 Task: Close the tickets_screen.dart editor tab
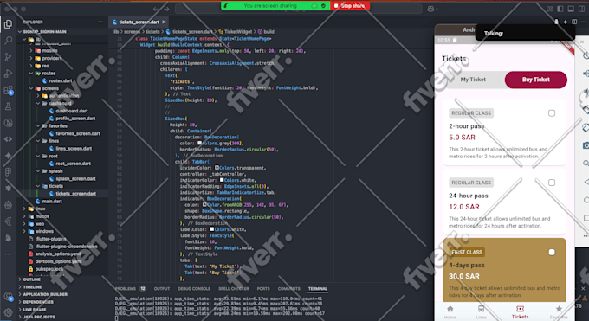click(164, 22)
